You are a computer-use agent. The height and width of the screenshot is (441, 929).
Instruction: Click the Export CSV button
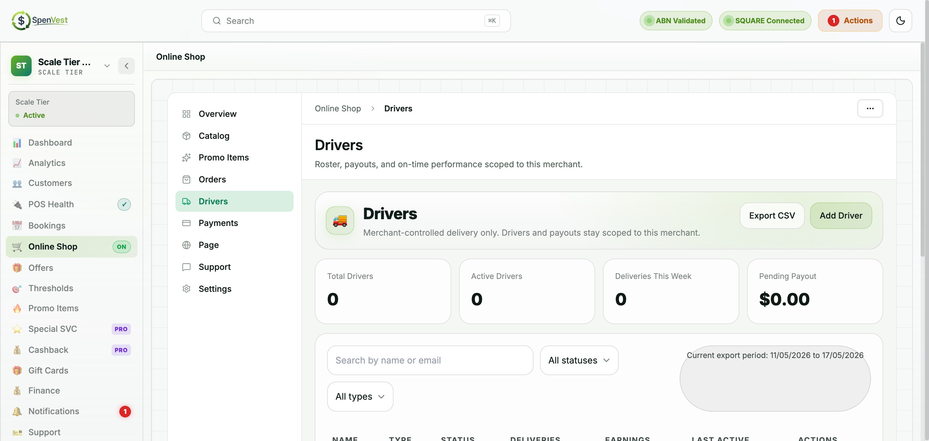click(772, 215)
